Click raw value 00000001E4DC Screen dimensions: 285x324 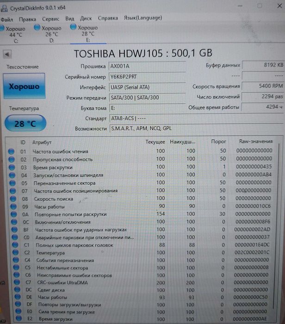(x=252, y=245)
